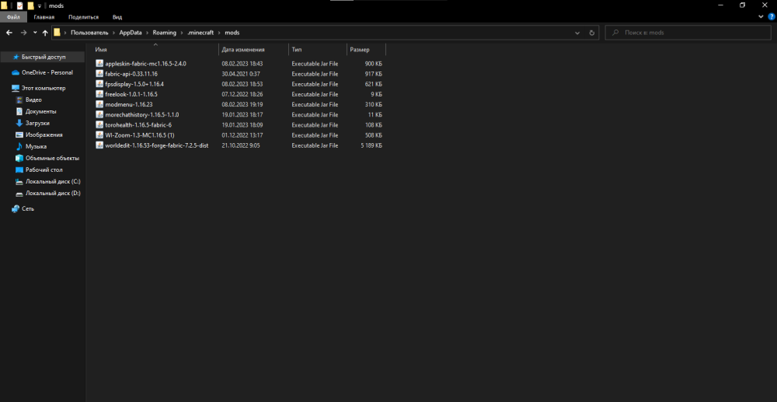Select the morechathistory-1.16.5-1.1.0 file
Image resolution: width=777 pixels, height=402 pixels.
coord(142,115)
